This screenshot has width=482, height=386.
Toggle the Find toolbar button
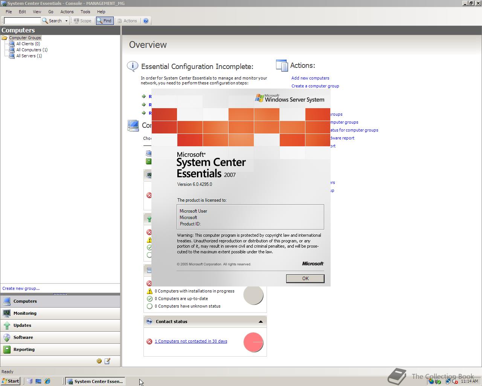pyautogui.click(x=104, y=21)
